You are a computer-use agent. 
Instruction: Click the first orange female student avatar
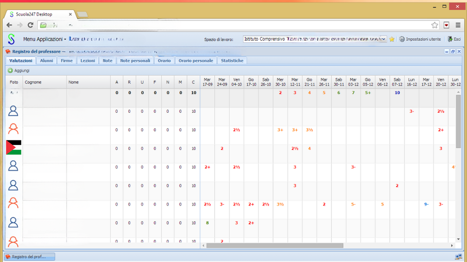(14, 129)
